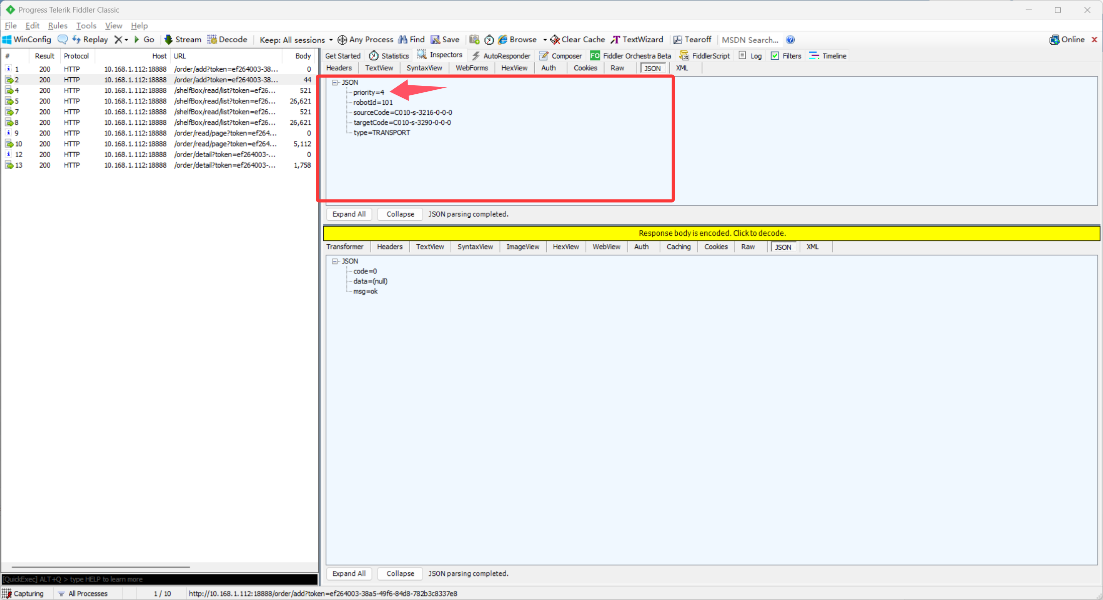Click request pane Collapse button
The image size is (1103, 600).
pos(400,214)
